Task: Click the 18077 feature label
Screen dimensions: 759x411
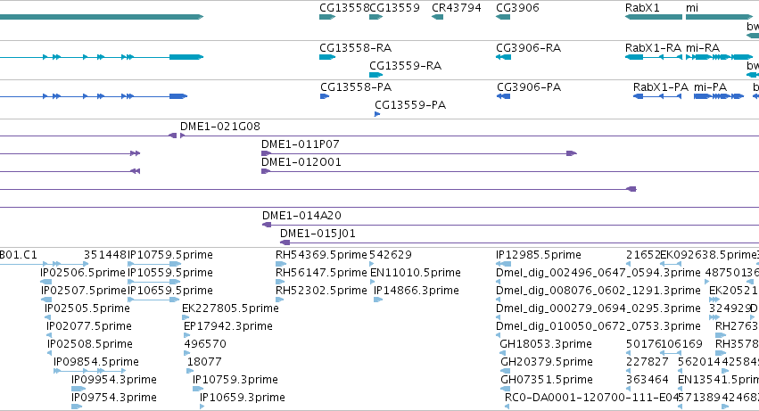Action: [x=204, y=362]
